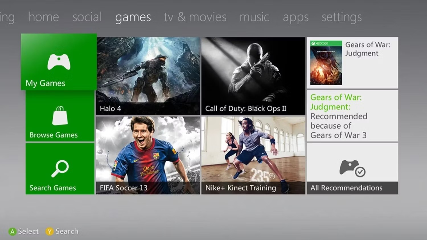Open the My Games controller icon

pos(59,62)
